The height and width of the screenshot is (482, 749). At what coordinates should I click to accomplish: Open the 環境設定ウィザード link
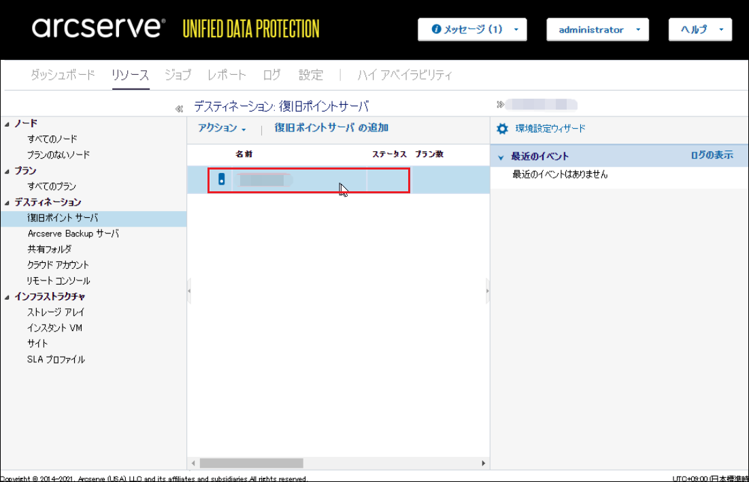tap(550, 129)
